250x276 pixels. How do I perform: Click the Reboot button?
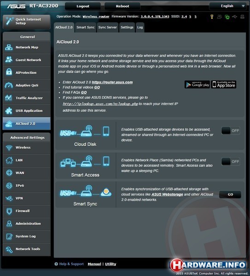point(122,6)
